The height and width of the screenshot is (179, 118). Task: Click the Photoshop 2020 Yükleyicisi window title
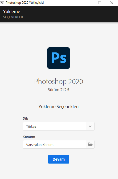[x=25, y=3]
